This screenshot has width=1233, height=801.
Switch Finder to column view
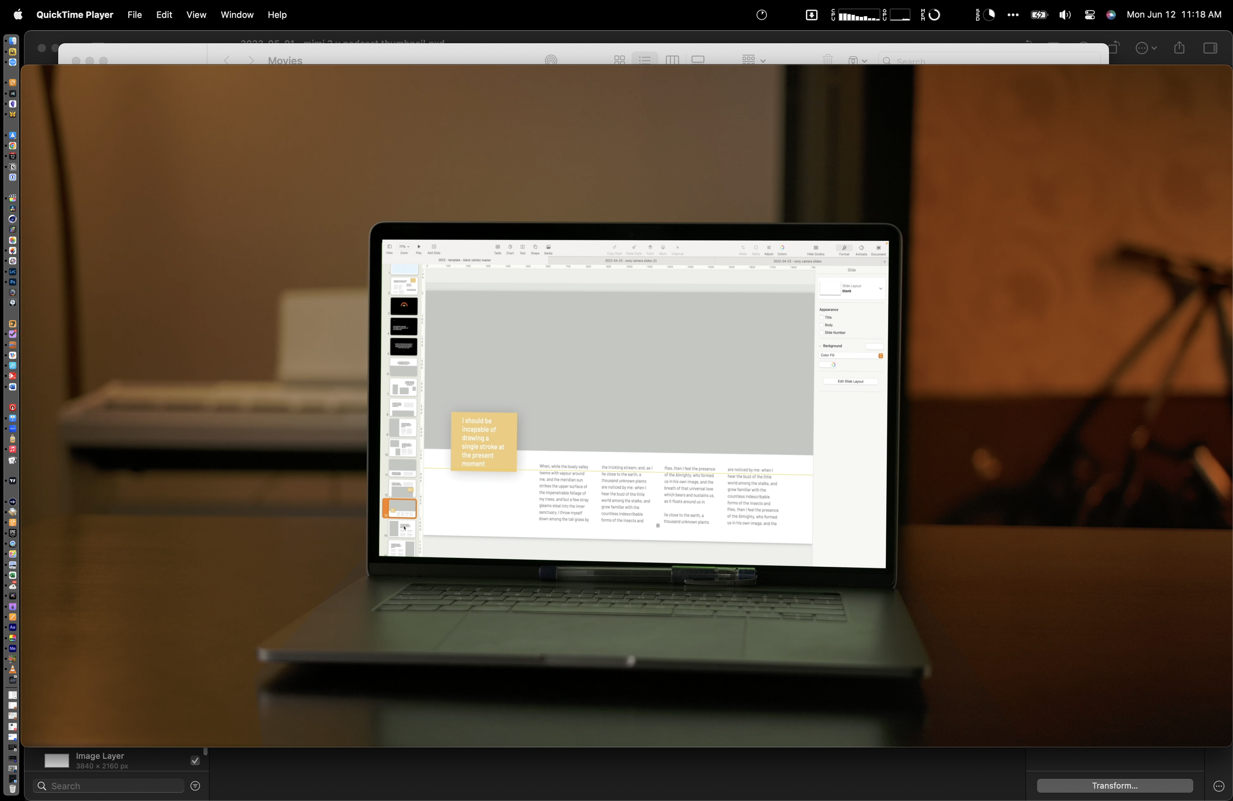(x=672, y=60)
